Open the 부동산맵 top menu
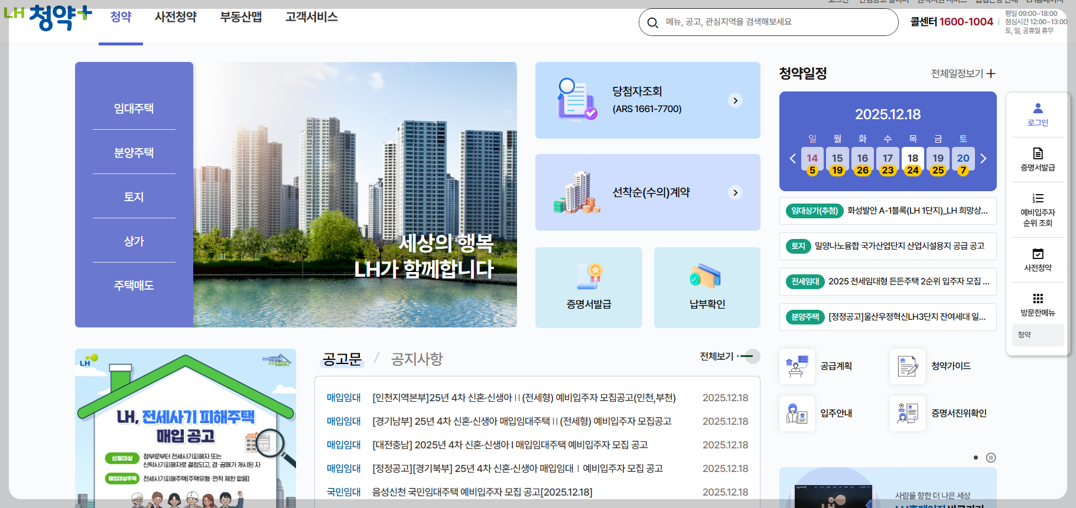 pos(241,17)
